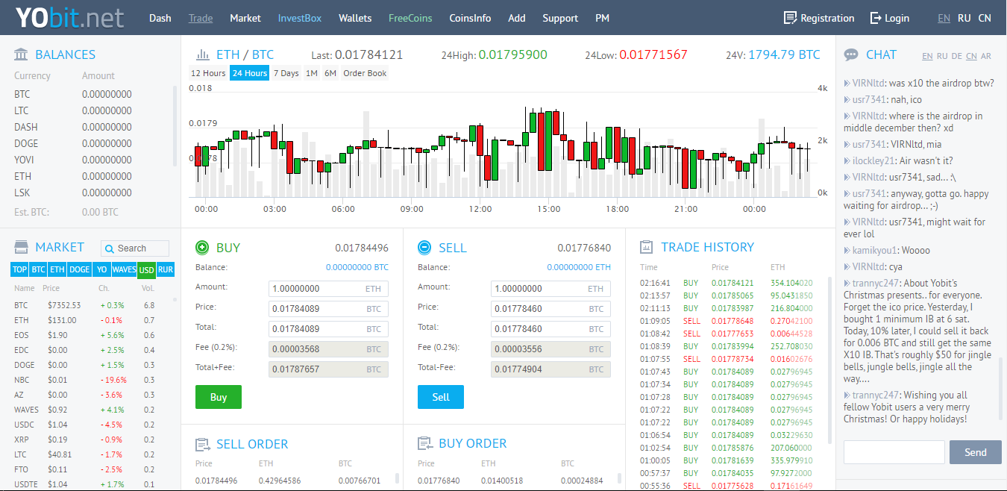Go to the Market page
The image size is (1007, 491).
[245, 18]
